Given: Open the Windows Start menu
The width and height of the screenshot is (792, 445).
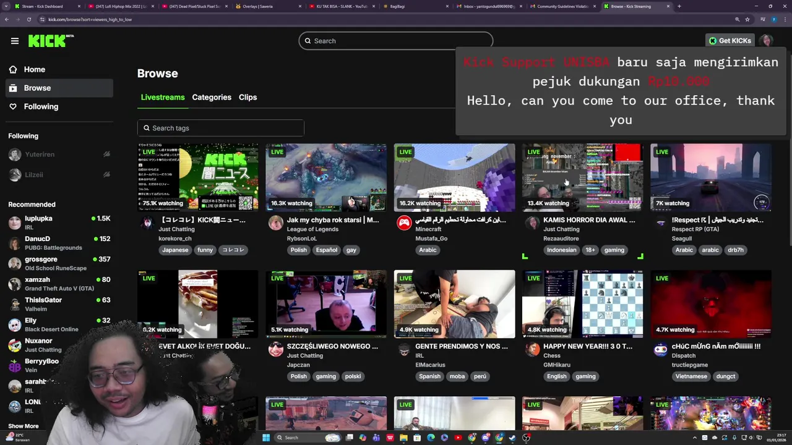Looking at the screenshot, I should pyautogui.click(x=266, y=438).
